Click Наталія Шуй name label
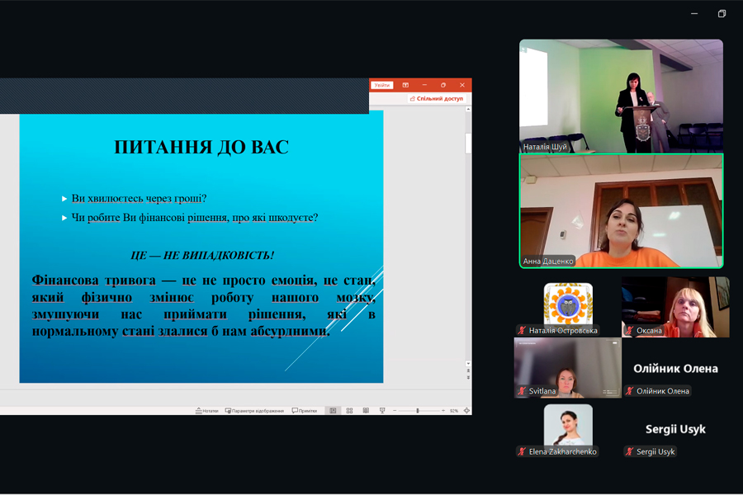The height and width of the screenshot is (495, 743). (x=545, y=147)
